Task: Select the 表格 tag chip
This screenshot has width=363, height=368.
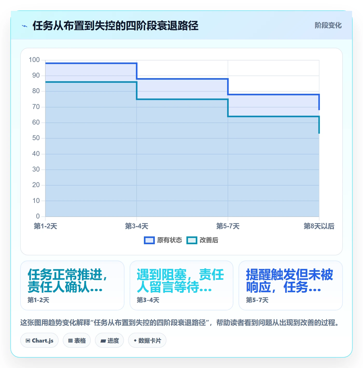Action: (x=77, y=340)
